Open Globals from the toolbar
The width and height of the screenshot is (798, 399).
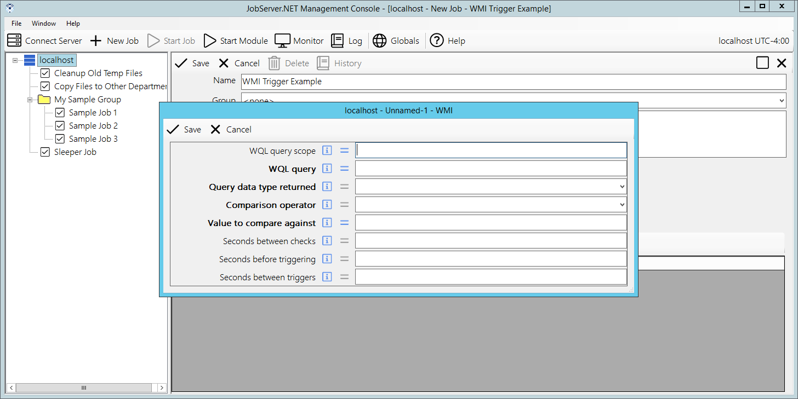click(x=379, y=41)
